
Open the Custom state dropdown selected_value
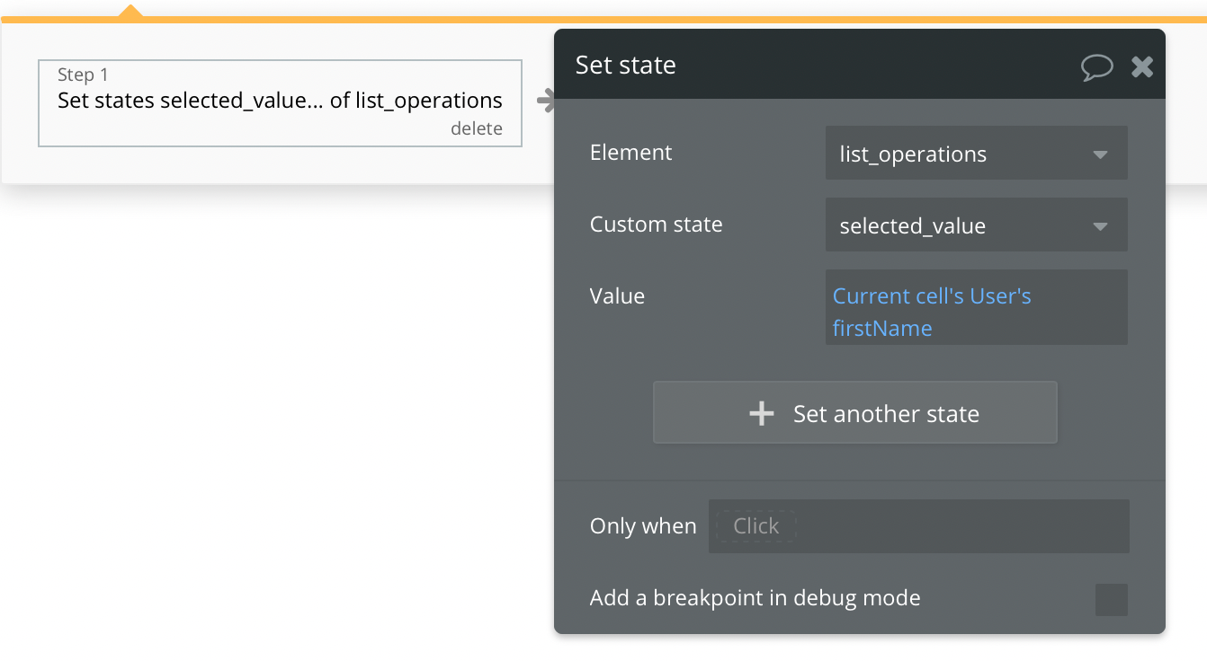click(x=976, y=225)
